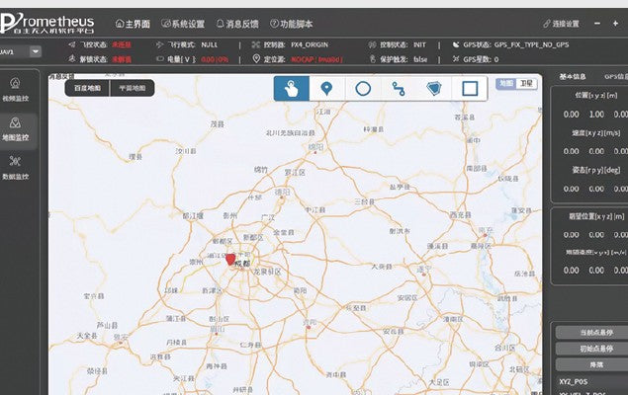Click the 都江堰 label on the map
Screen dimensions: 628x395
pos(193,216)
